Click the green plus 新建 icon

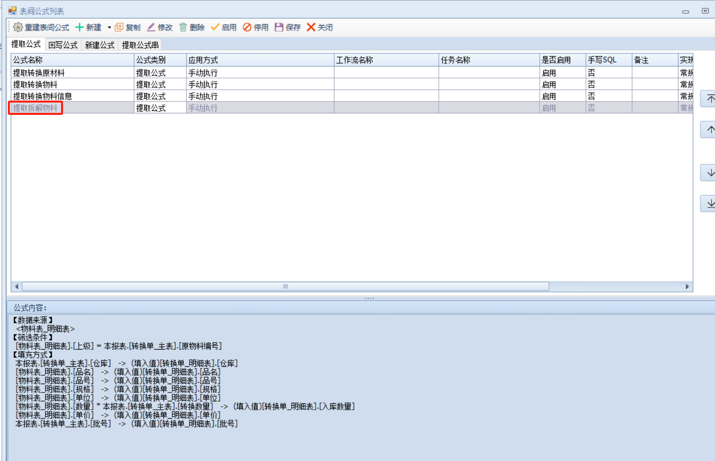pyautogui.click(x=79, y=27)
